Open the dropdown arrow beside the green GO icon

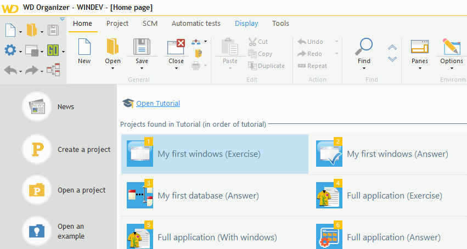pyautogui.click(x=63, y=52)
